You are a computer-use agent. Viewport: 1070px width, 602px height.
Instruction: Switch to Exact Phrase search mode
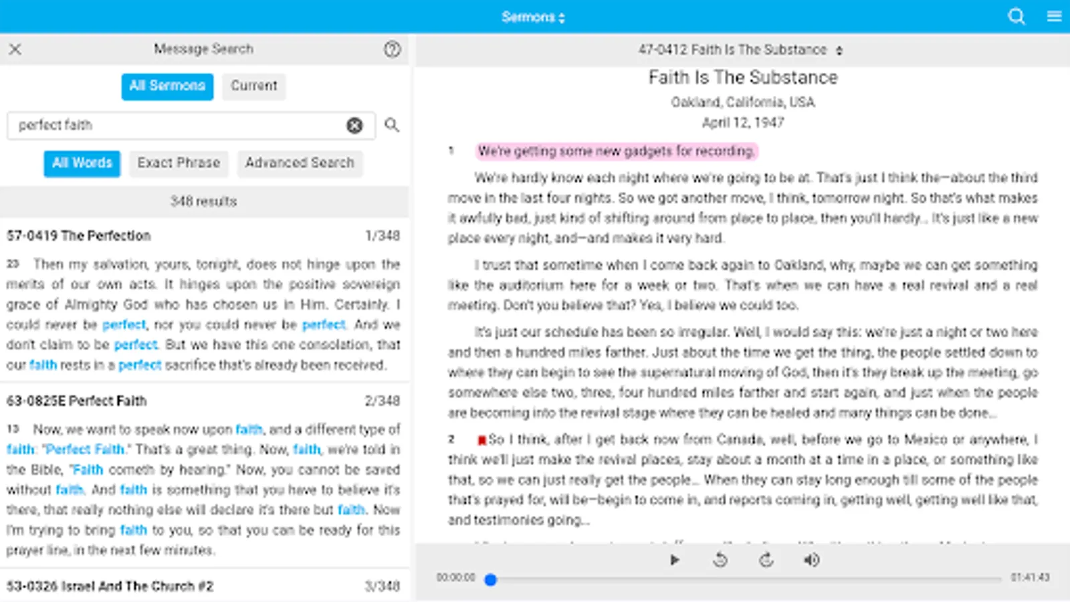pos(178,163)
